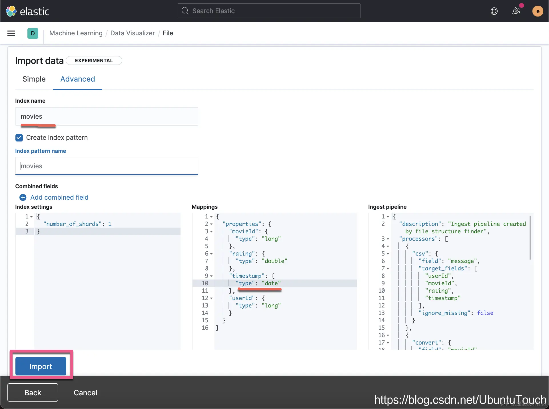Collapse the properties block in Mappings
Screen dimensions: 549x409
pyautogui.click(x=211, y=224)
